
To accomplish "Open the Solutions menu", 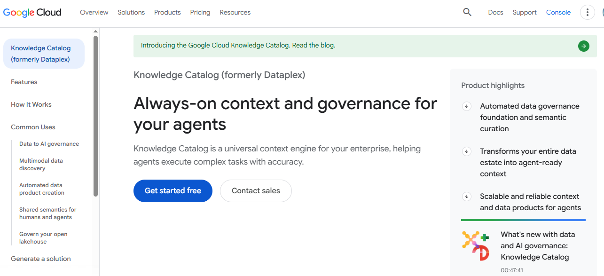I will pos(131,12).
